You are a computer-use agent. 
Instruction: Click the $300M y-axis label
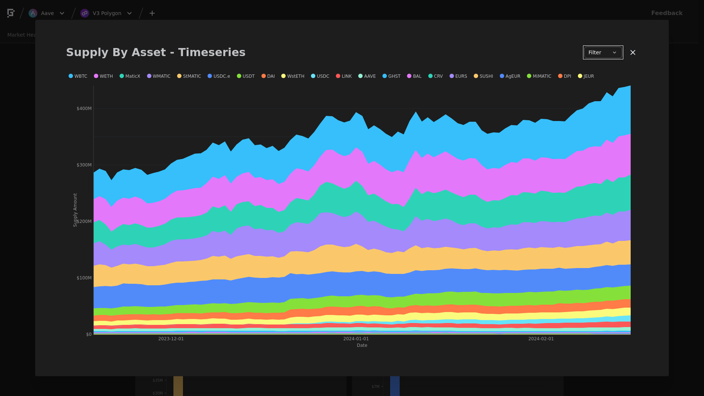point(84,165)
